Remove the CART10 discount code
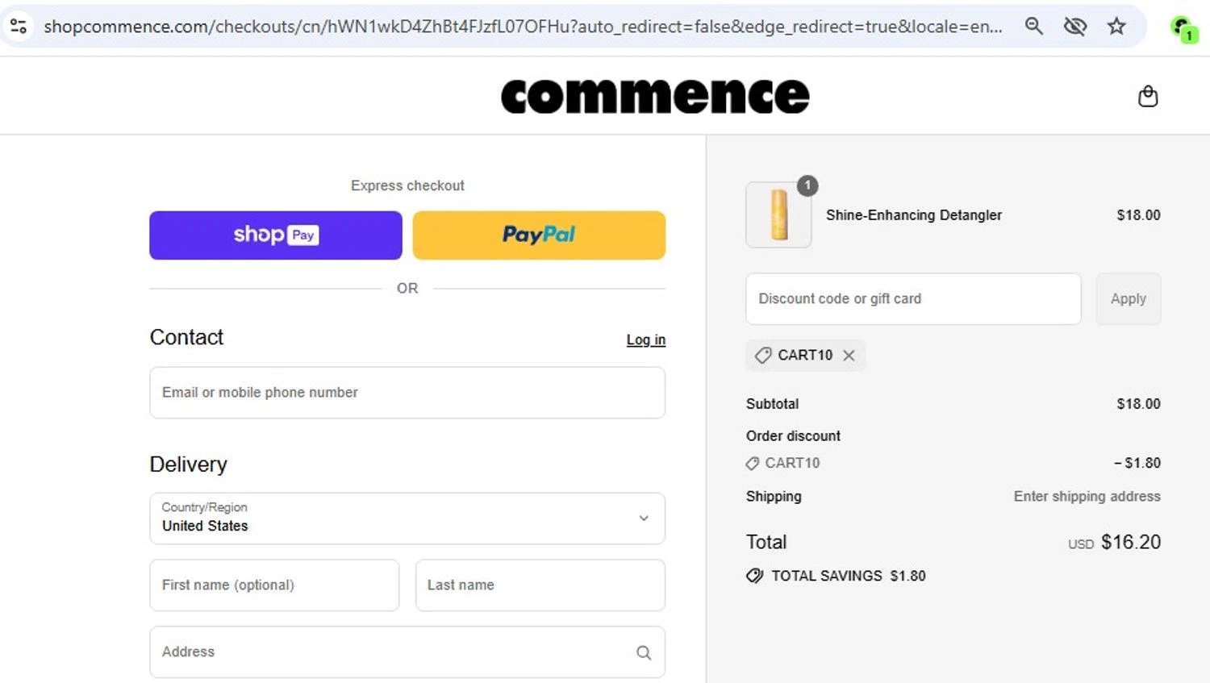 pos(849,355)
